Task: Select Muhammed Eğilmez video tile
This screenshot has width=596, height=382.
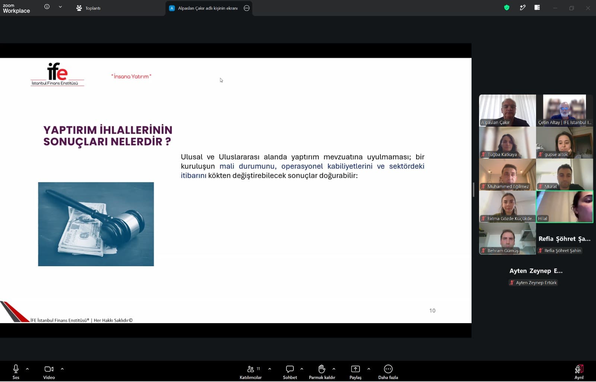Action: (507, 175)
